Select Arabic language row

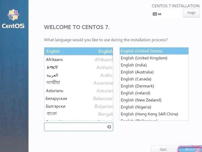click(x=79, y=75)
